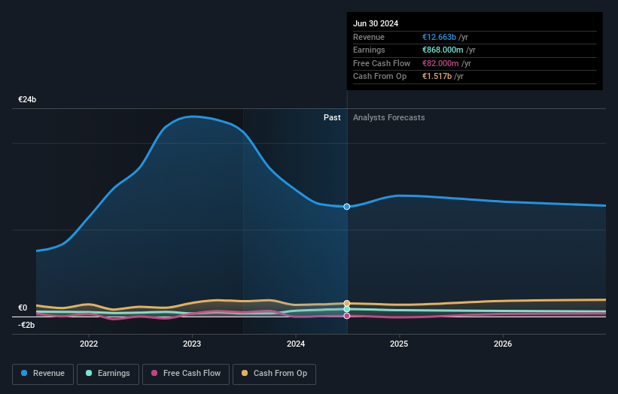The width and height of the screenshot is (618, 394).
Task: Click the 2026 x-axis label
Action: 503,344
